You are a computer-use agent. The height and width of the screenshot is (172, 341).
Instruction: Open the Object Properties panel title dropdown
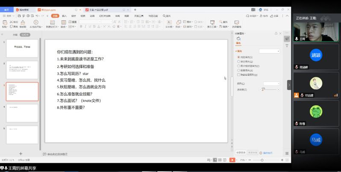tap(240, 33)
